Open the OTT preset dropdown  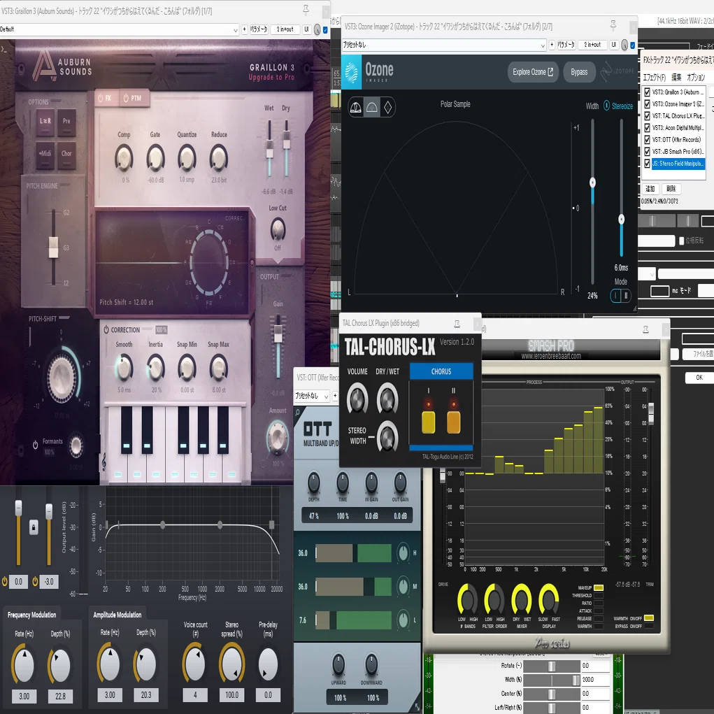[312, 396]
